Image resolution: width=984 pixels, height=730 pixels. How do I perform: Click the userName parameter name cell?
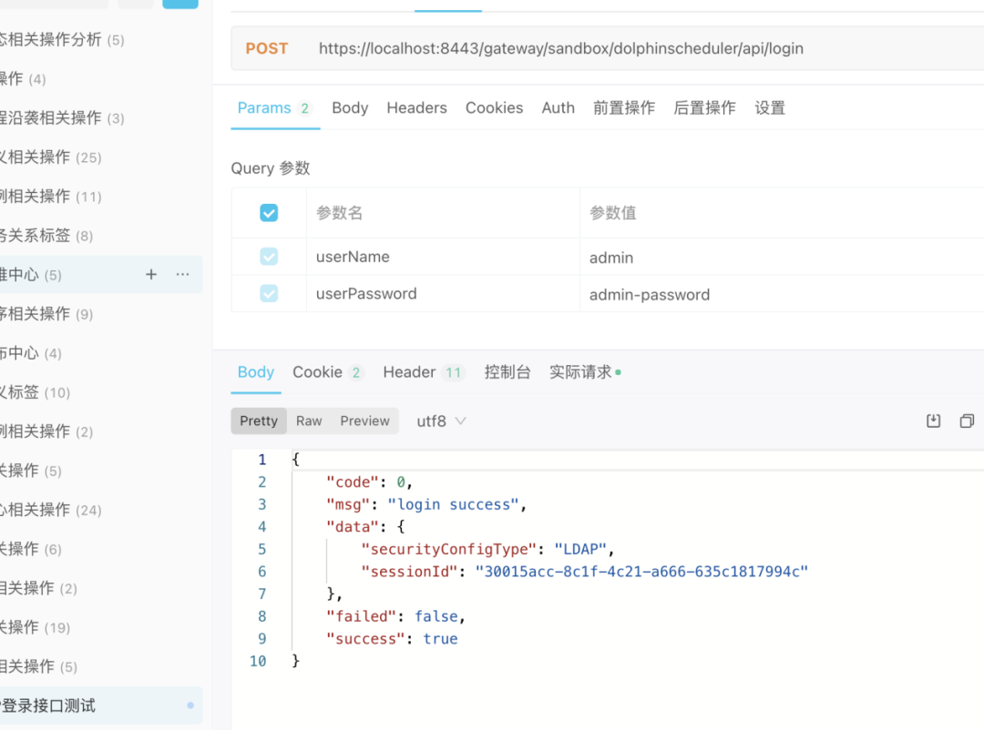[443, 257]
